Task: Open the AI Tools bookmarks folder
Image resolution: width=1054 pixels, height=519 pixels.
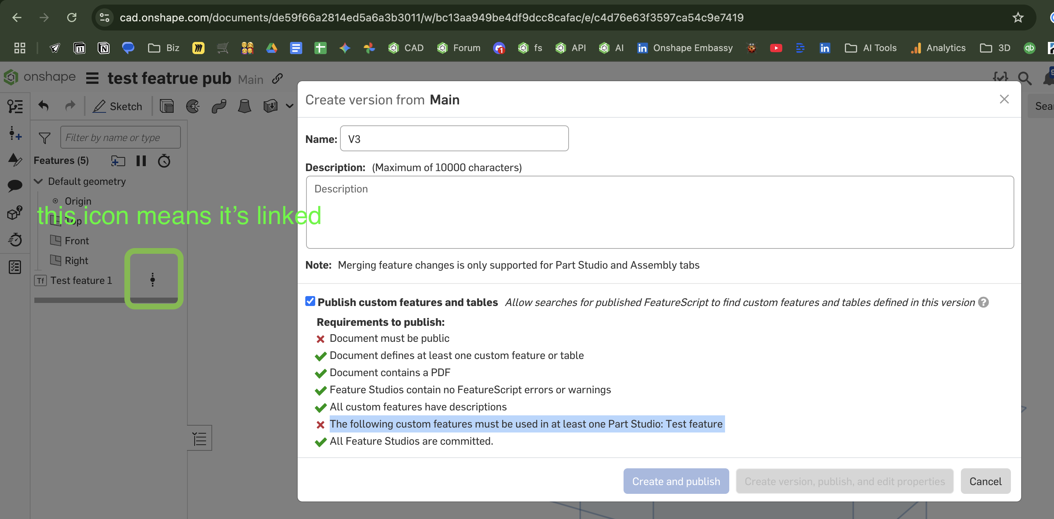Action: click(x=870, y=48)
